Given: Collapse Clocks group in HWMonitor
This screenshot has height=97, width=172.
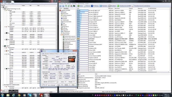Looking at the screenshot, I should coord(5,54).
